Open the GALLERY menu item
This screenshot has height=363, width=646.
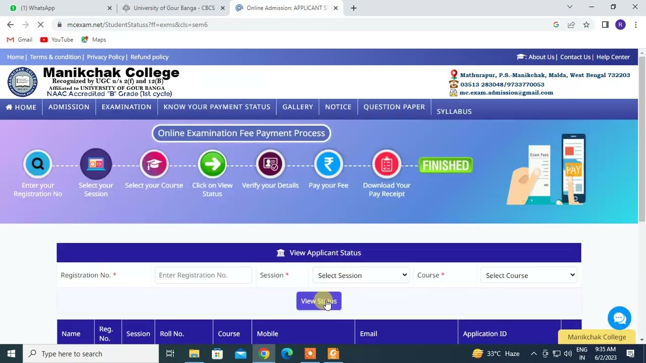[298, 107]
